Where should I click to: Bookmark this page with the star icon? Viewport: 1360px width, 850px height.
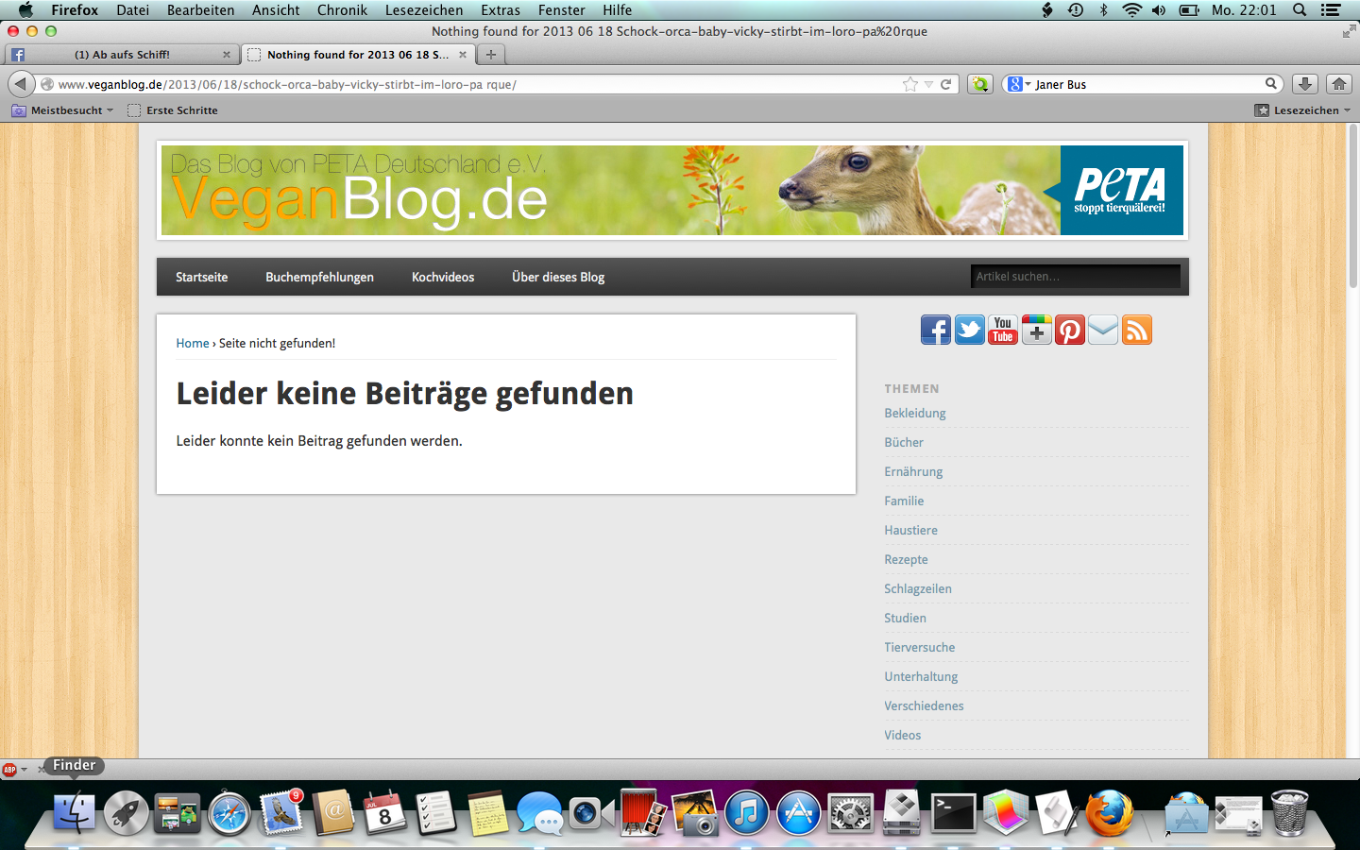click(x=910, y=84)
